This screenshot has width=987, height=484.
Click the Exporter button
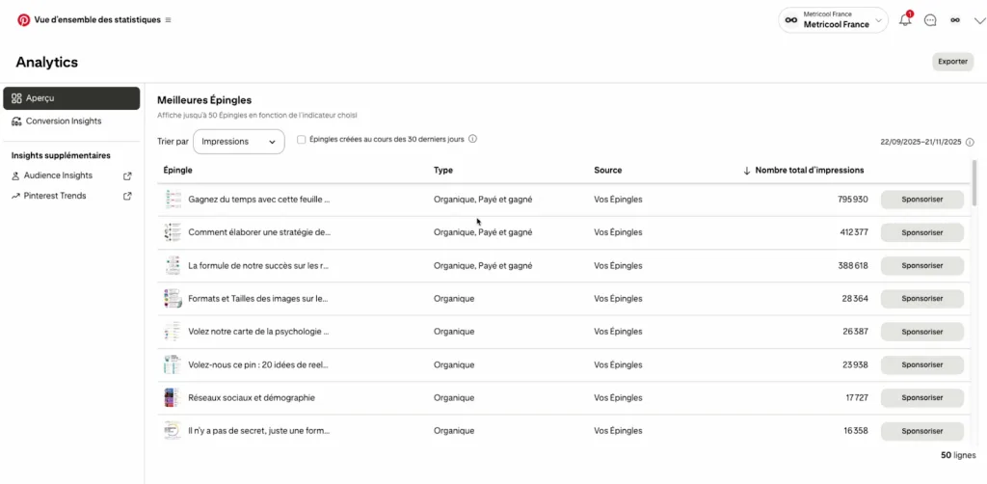[952, 62]
